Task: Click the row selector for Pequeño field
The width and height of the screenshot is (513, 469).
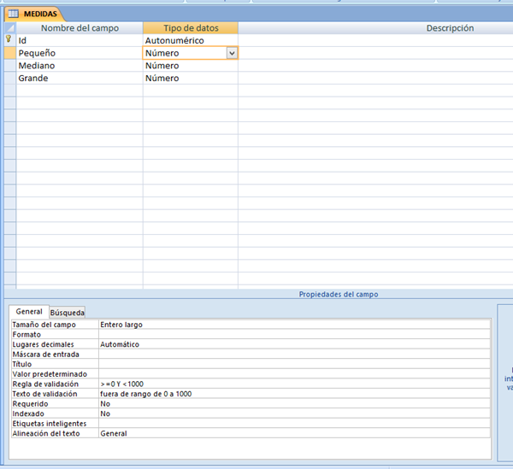Action: point(9,53)
